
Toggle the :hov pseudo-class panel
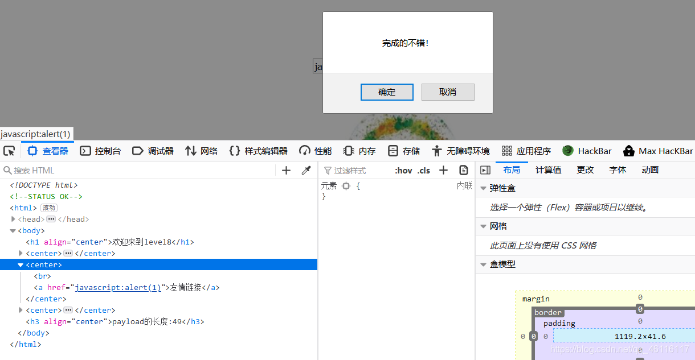point(403,170)
